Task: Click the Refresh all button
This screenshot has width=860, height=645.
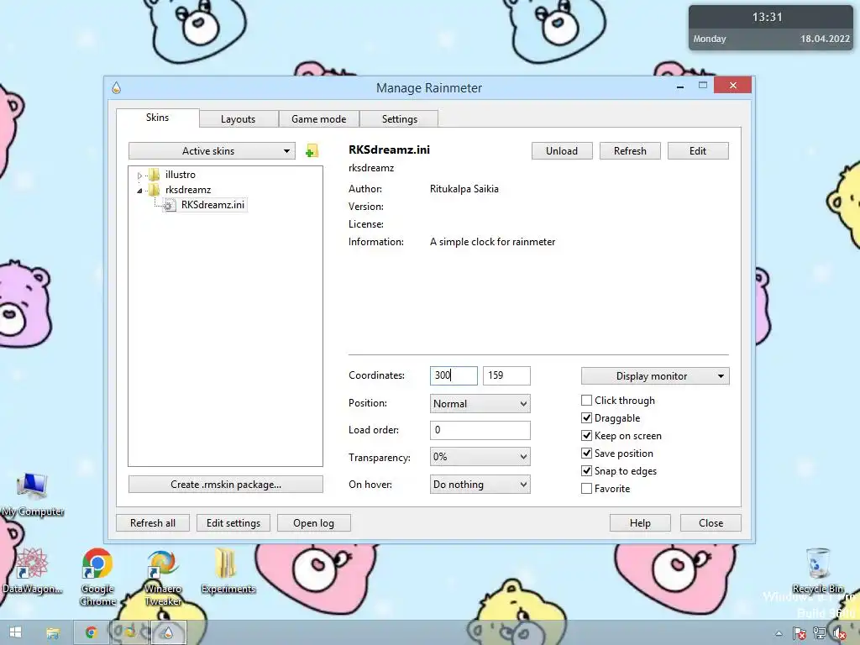Action: pyautogui.click(x=153, y=522)
